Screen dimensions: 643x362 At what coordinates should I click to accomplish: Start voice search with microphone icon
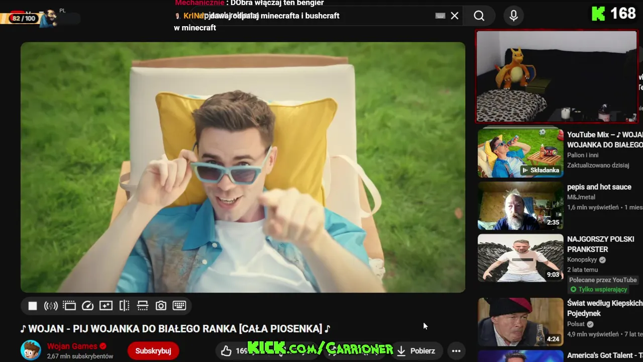(513, 16)
